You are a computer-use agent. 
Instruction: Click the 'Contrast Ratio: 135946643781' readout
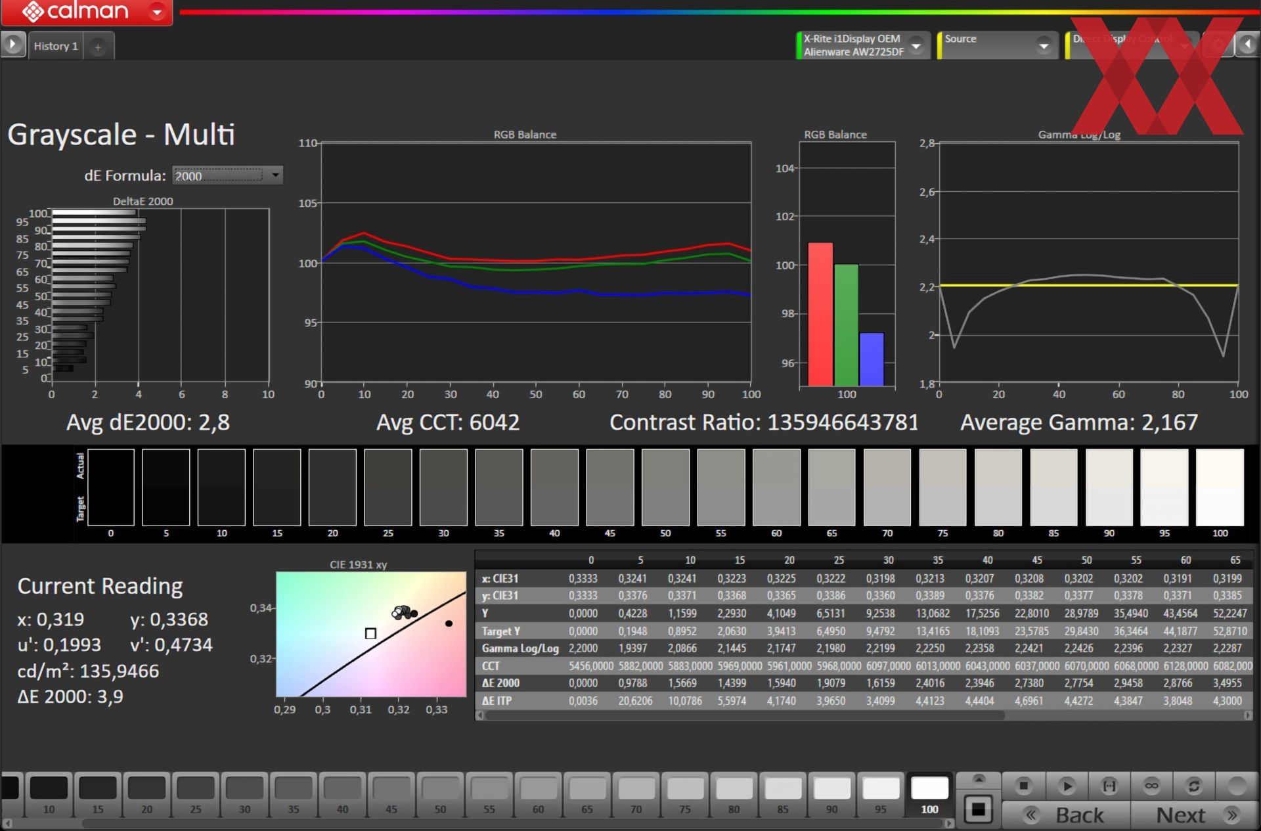[764, 422]
